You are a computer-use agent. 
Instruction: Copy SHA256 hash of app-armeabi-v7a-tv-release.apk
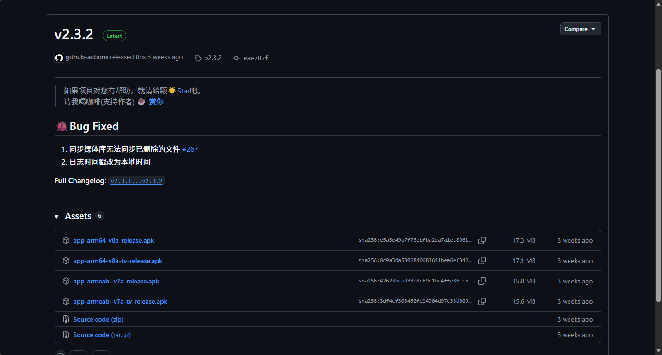click(x=482, y=301)
